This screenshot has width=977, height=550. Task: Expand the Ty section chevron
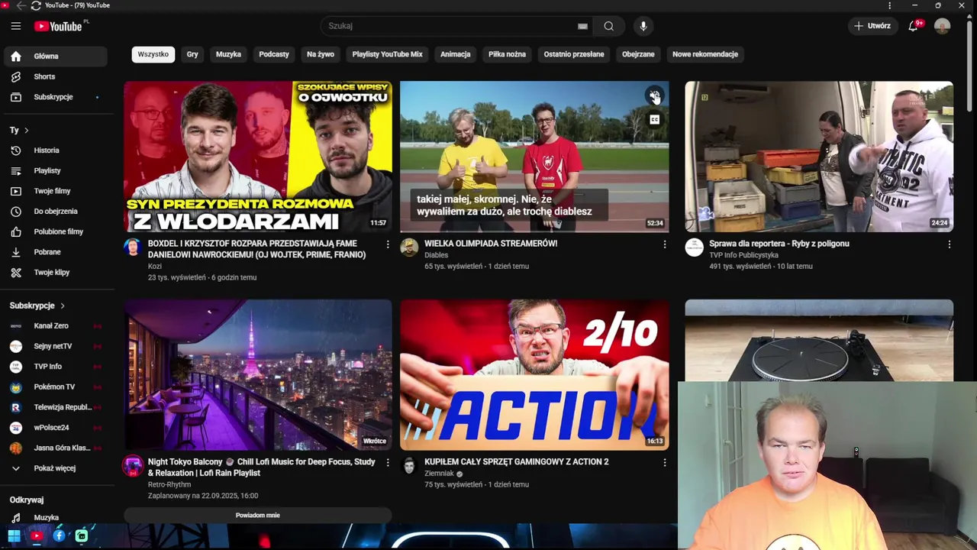point(26,131)
